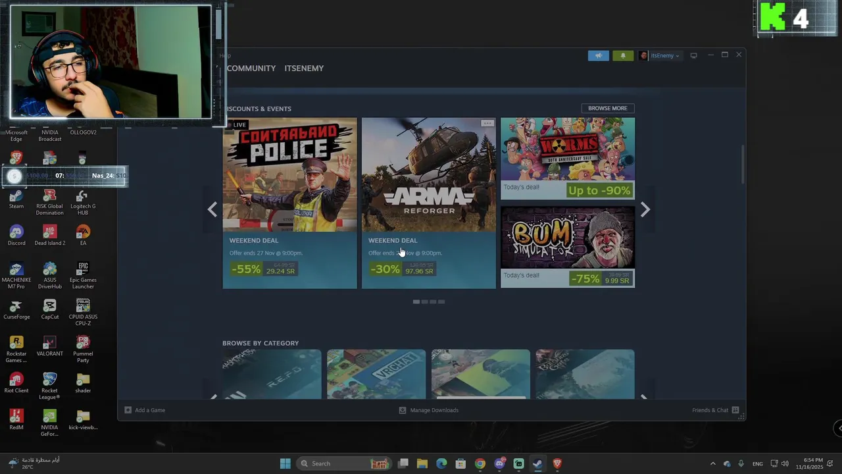Open the Windows Start menu

tap(285, 463)
